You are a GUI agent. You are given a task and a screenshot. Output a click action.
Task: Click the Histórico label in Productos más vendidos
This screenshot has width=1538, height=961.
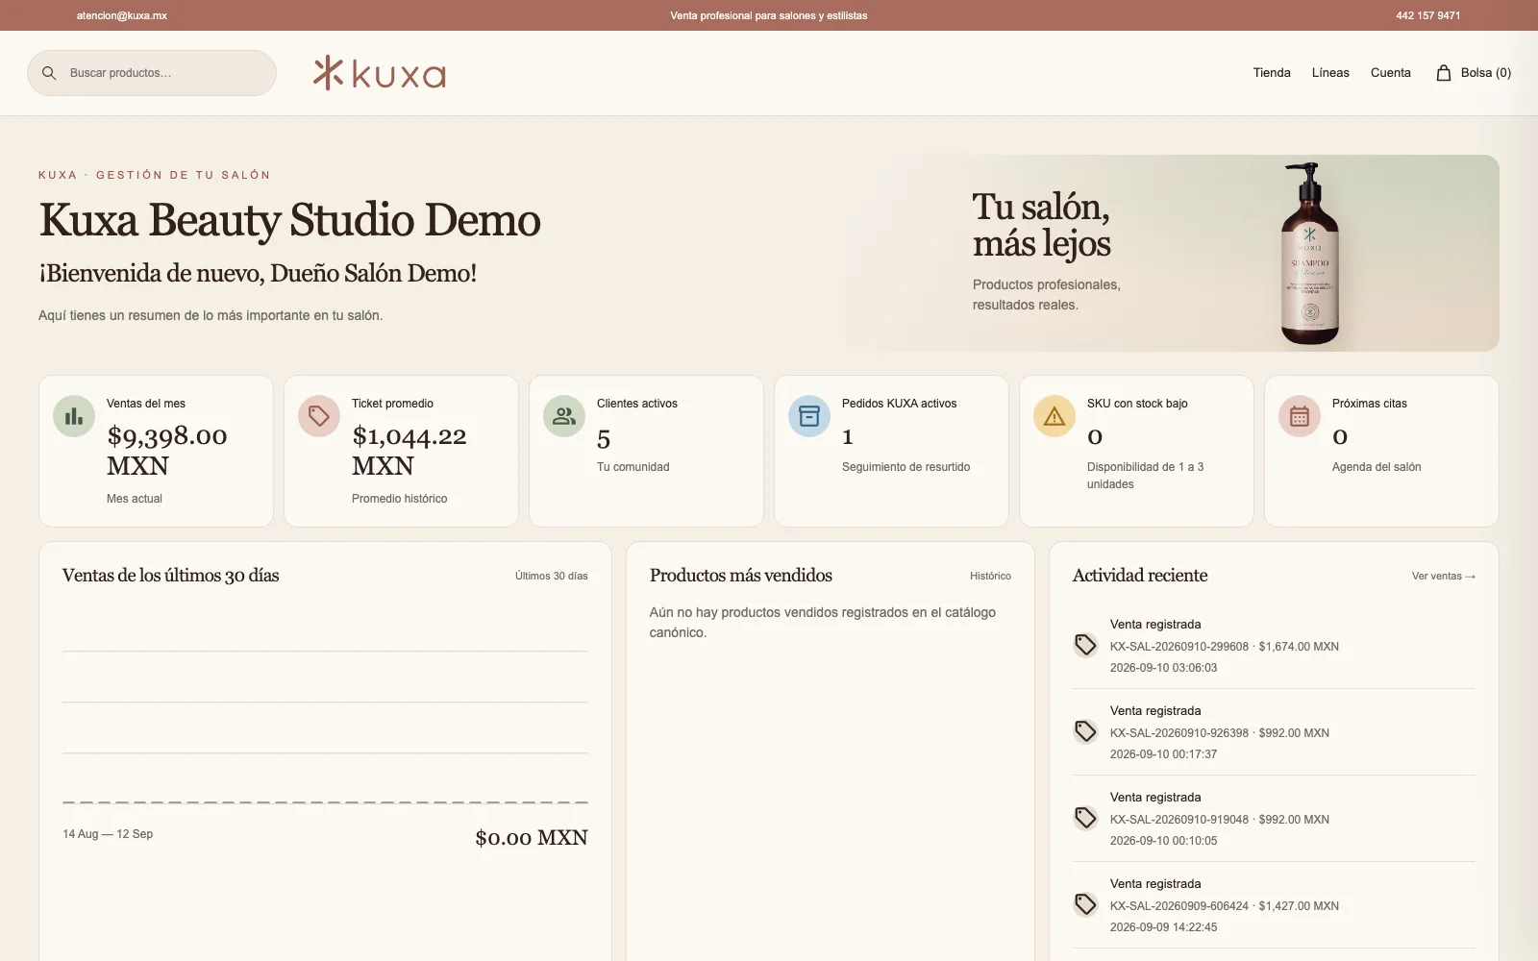coord(990,576)
